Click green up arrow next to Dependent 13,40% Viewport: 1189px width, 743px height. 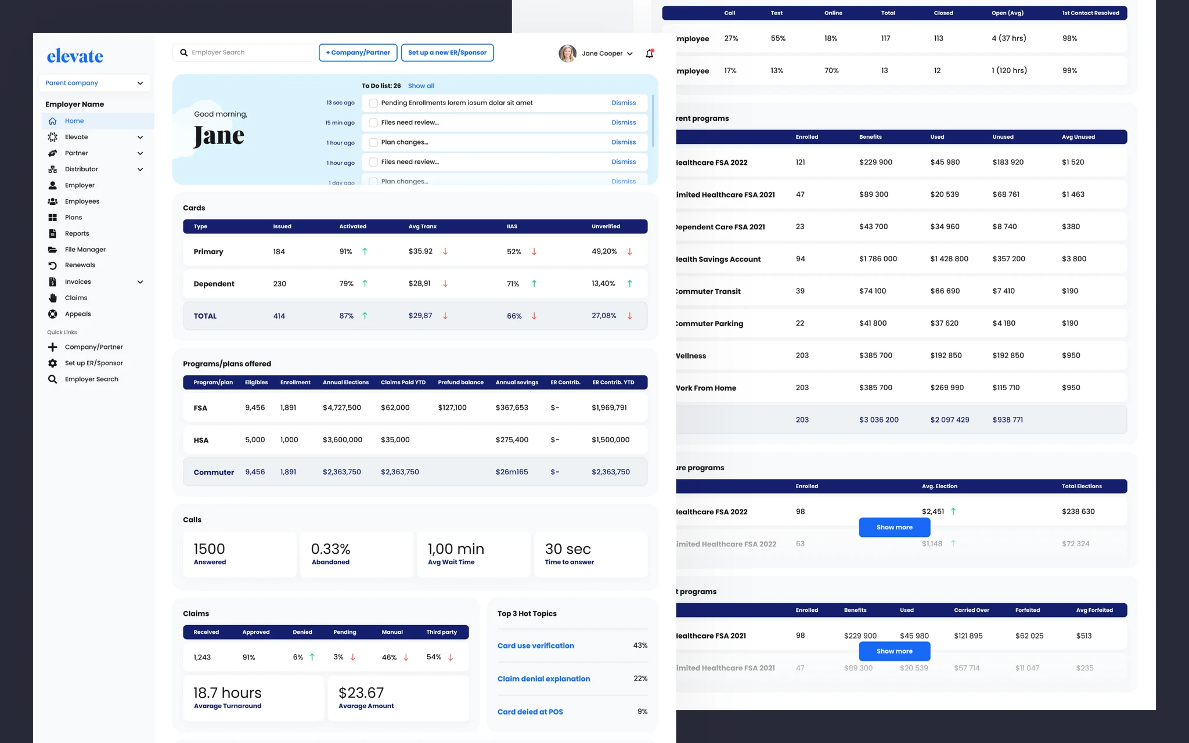[629, 284]
